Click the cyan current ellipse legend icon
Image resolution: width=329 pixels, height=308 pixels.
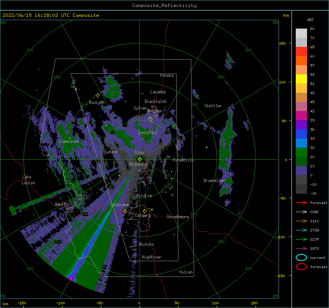(301, 257)
